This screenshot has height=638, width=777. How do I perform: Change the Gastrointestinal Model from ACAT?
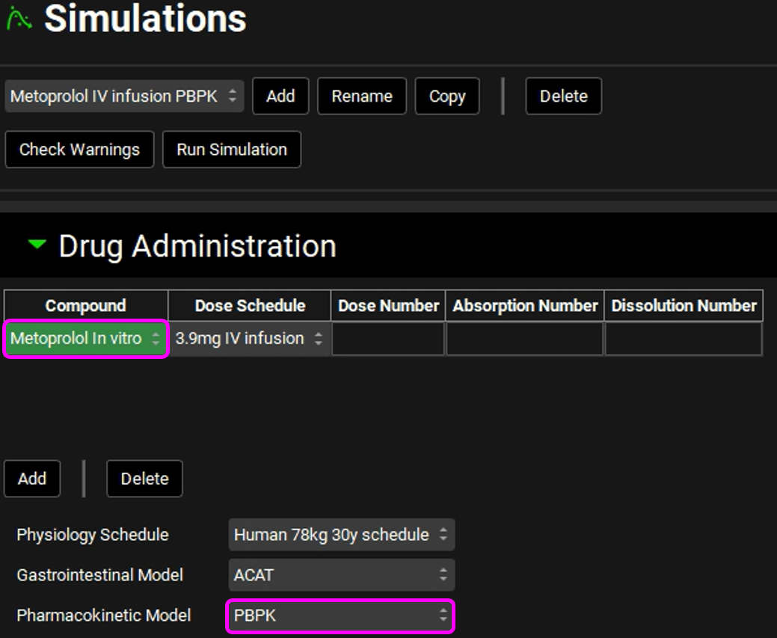[x=341, y=575]
